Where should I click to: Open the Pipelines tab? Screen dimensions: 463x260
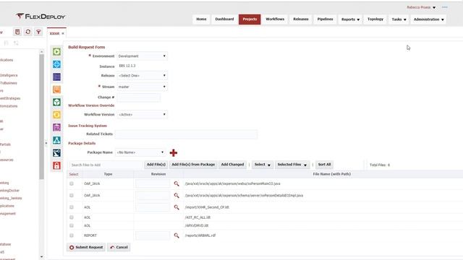coord(325,19)
